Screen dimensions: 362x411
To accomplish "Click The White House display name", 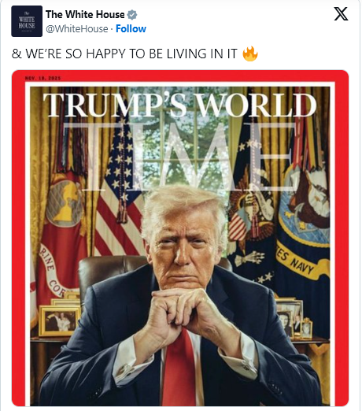I will [x=85, y=14].
